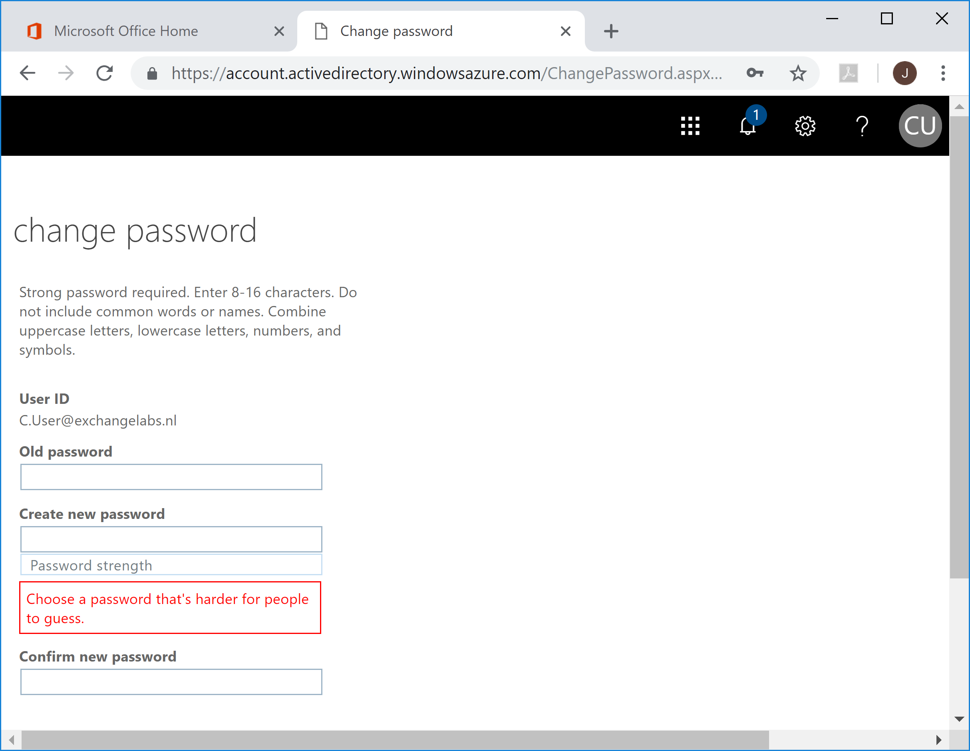The image size is (970, 751).
Task: Go back to the previous page
Action: pos(27,73)
